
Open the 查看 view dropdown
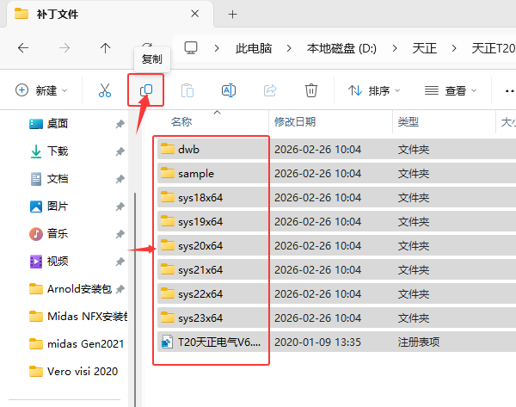pyautogui.click(x=450, y=90)
